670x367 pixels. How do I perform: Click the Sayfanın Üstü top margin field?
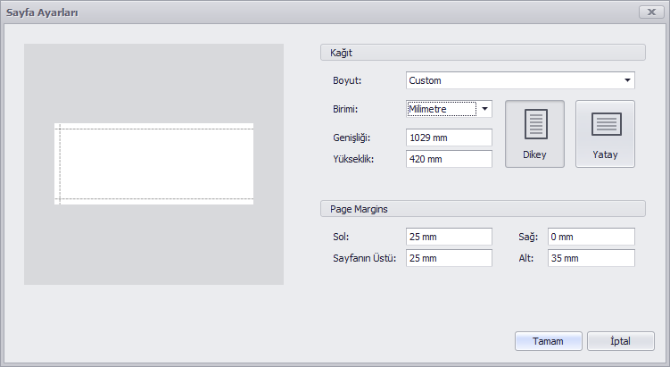(x=449, y=258)
